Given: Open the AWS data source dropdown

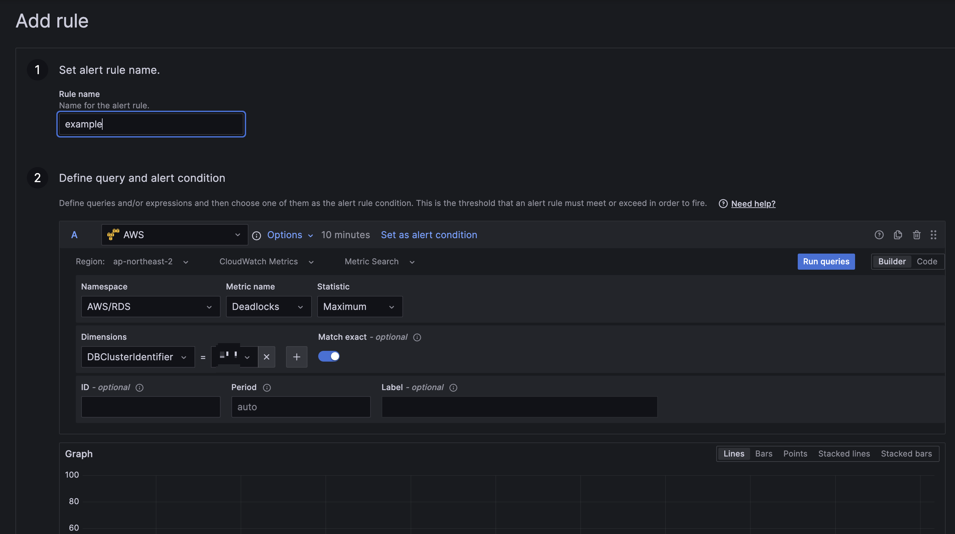Looking at the screenshot, I should [x=175, y=235].
